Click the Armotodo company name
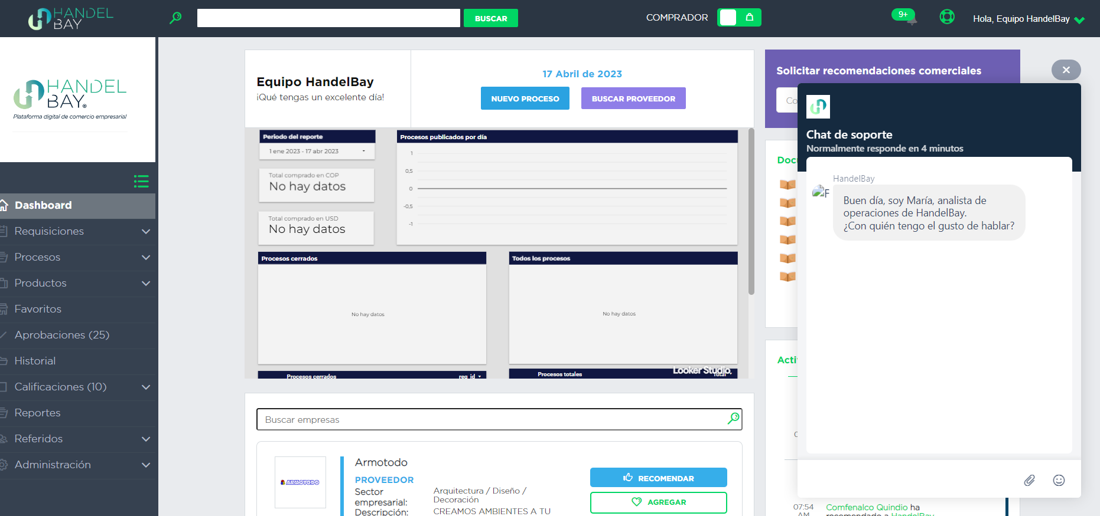This screenshot has width=1100, height=516. (381, 462)
